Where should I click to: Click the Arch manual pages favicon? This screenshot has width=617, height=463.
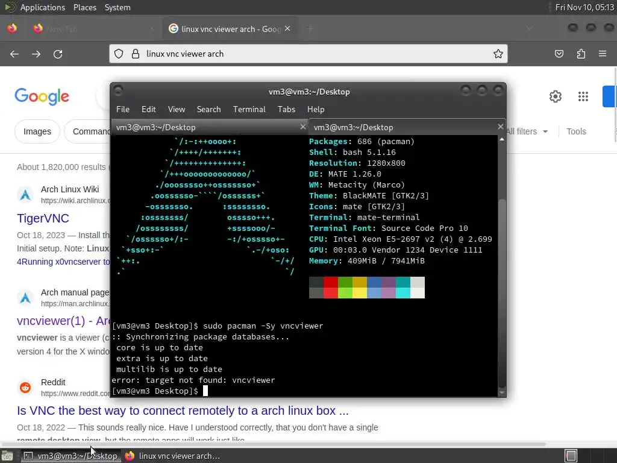[25, 298]
